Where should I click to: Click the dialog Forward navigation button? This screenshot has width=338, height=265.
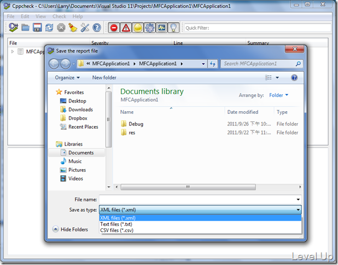coord(65,64)
